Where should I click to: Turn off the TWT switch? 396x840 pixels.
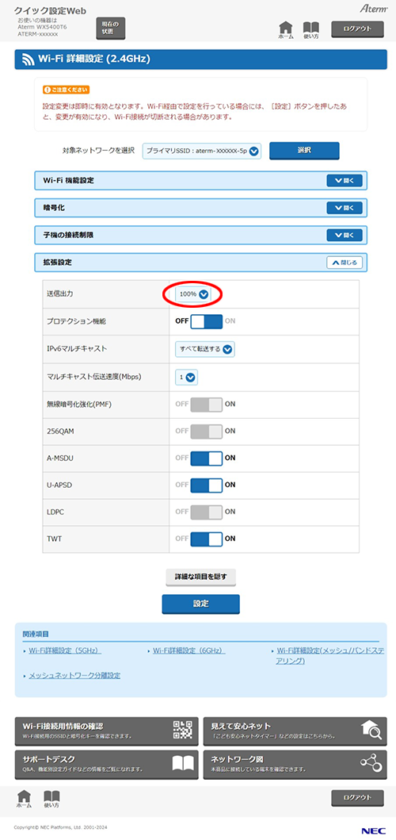(206, 539)
